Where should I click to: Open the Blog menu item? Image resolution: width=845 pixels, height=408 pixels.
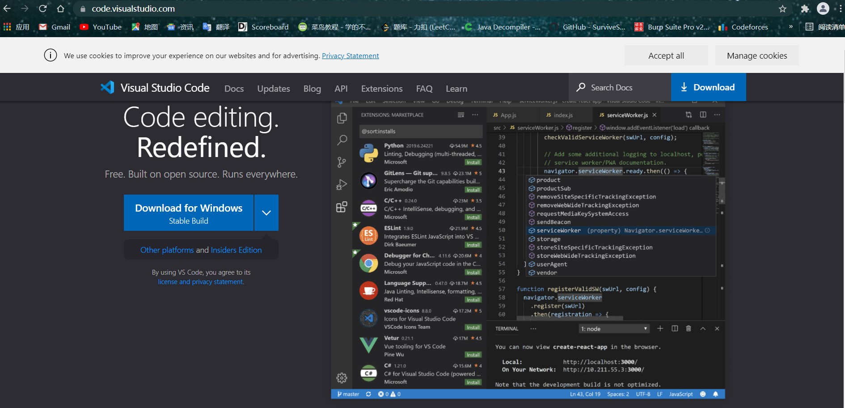tap(312, 89)
